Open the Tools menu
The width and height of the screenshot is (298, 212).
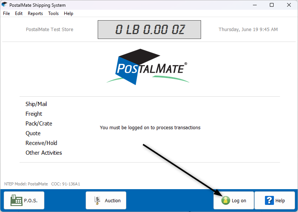(x=53, y=13)
